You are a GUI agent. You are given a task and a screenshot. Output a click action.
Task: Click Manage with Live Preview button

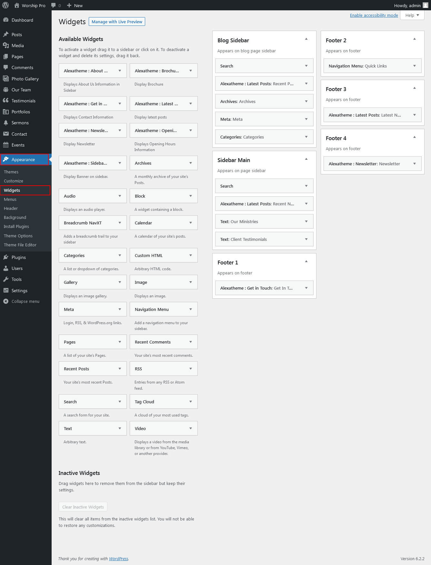[117, 22]
